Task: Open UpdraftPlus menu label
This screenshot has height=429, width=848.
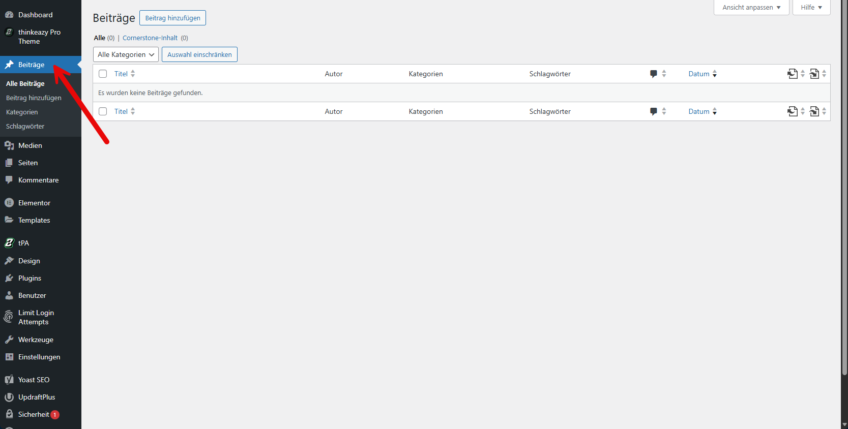Action: tap(37, 397)
